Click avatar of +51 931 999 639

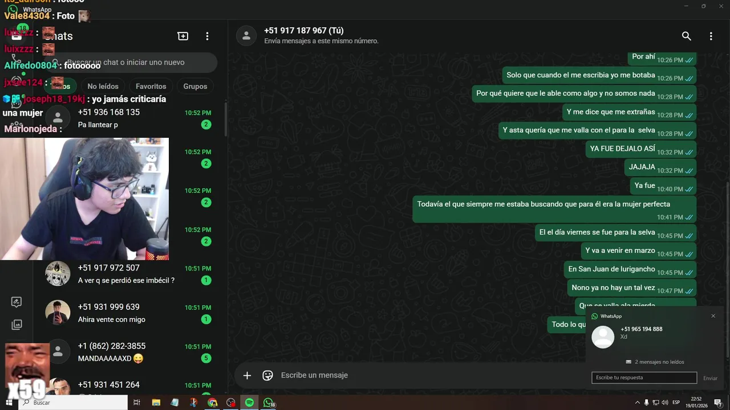click(58, 313)
